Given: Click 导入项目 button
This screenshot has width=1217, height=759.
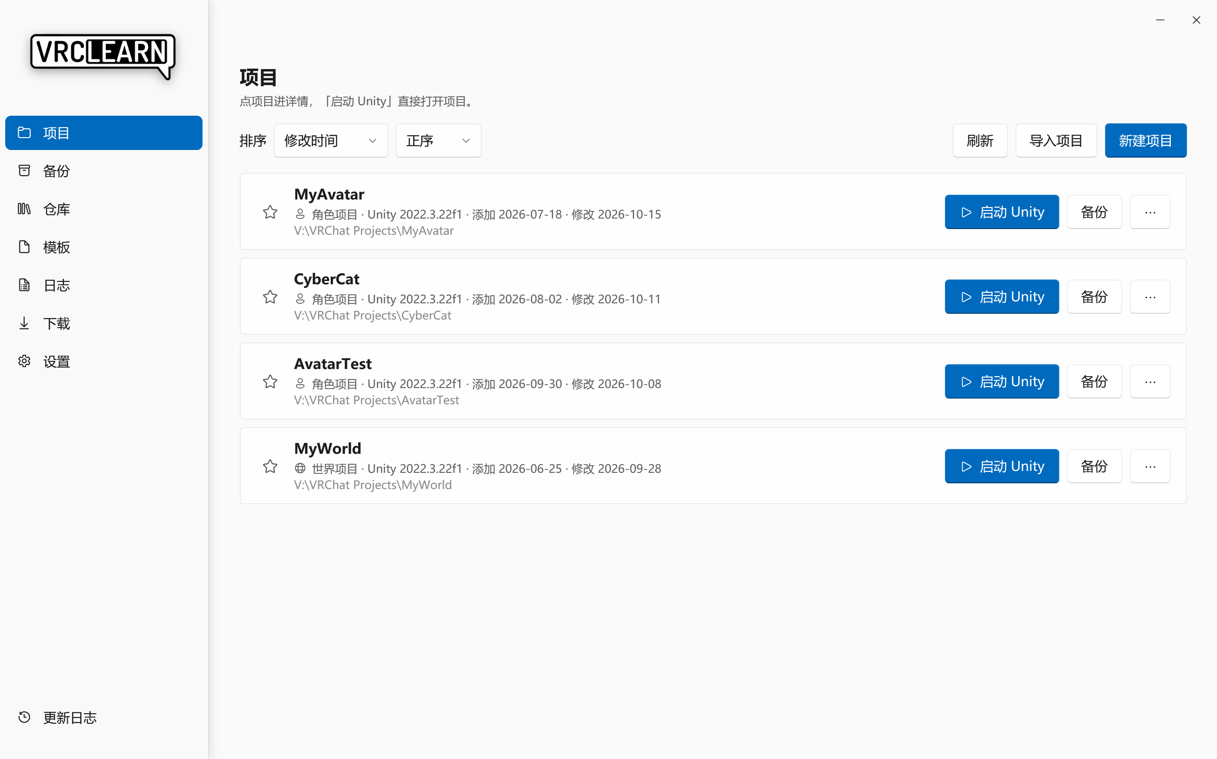Looking at the screenshot, I should click(x=1056, y=140).
